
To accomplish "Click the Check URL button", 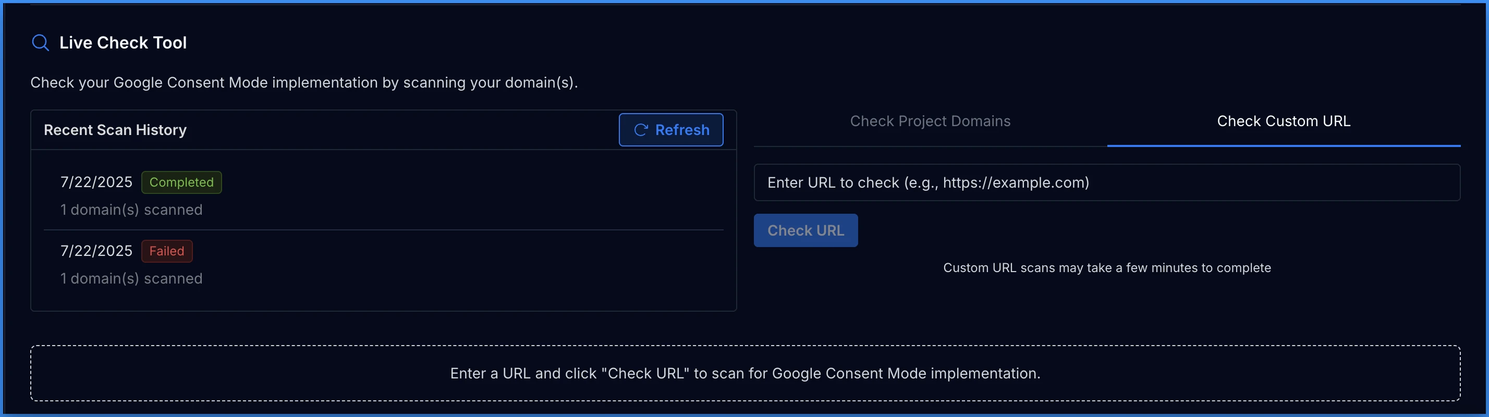I will click(x=805, y=230).
